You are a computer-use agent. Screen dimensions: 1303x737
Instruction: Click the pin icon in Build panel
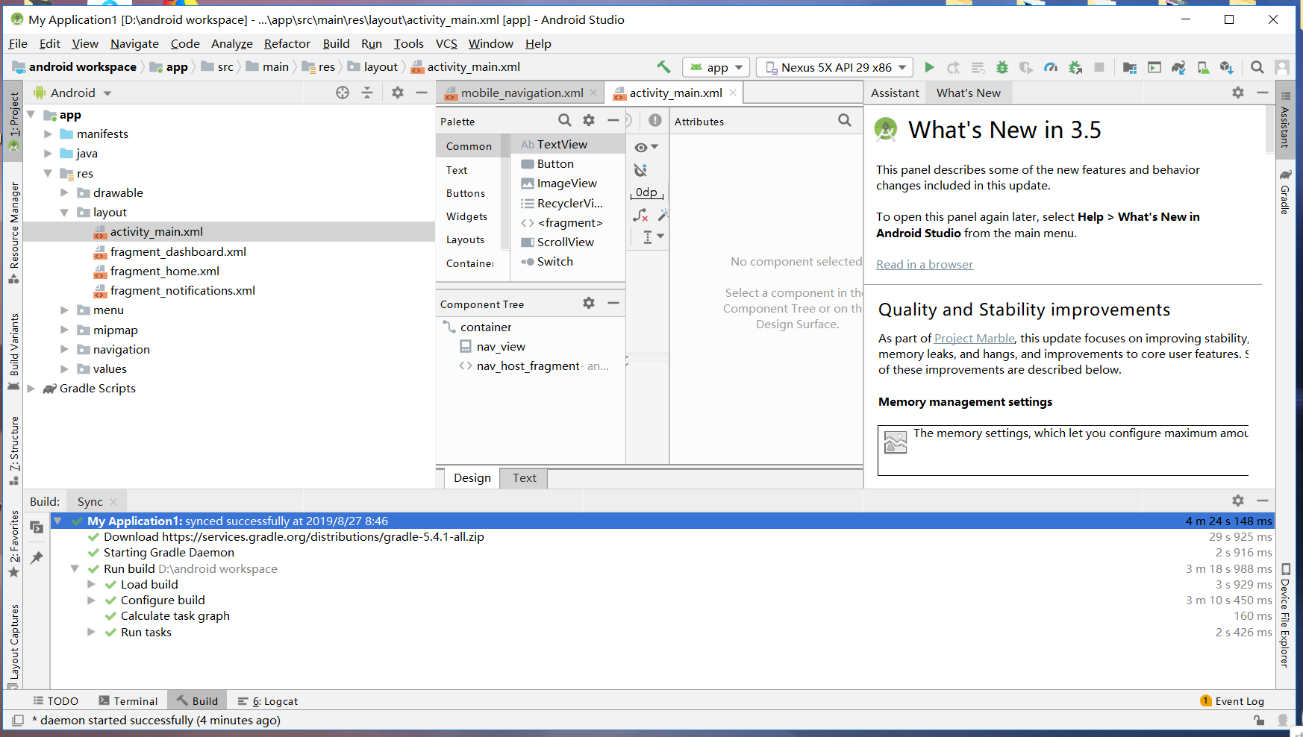(x=37, y=558)
